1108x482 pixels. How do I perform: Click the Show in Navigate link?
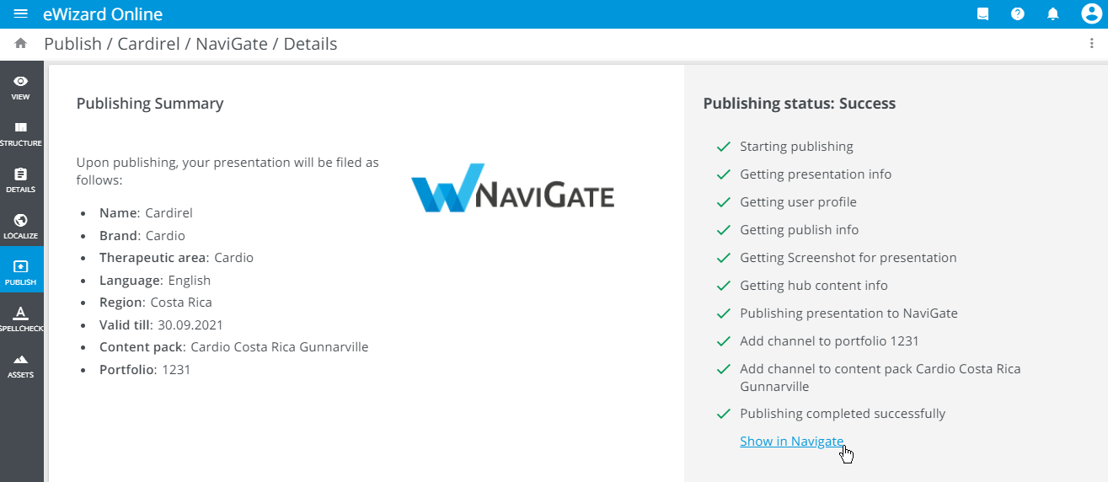coord(791,442)
